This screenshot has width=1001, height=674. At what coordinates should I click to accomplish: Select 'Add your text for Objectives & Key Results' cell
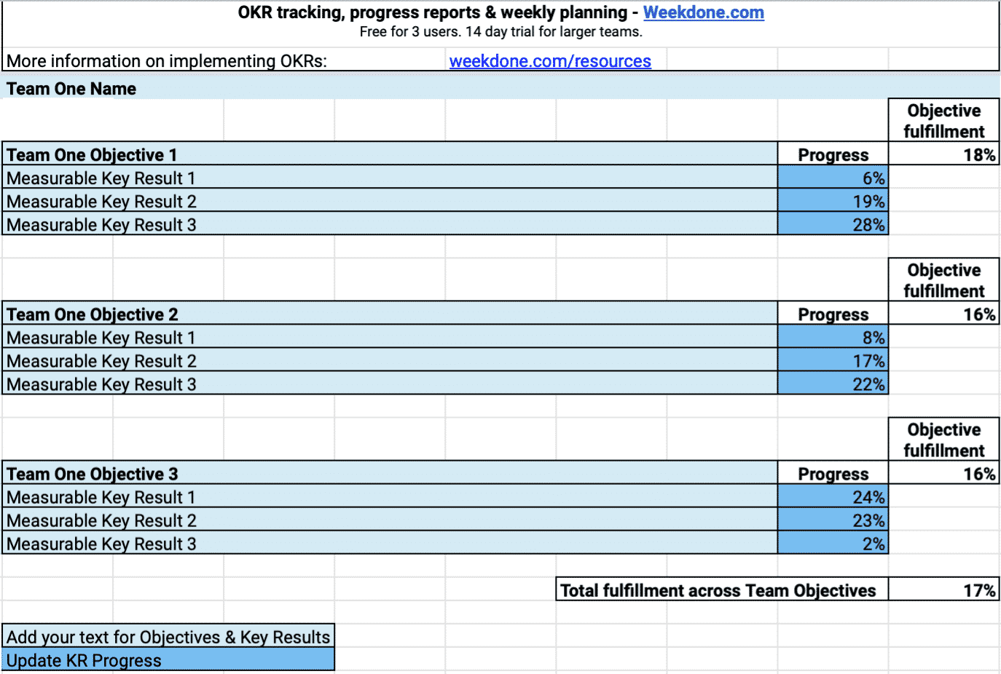point(168,636)
